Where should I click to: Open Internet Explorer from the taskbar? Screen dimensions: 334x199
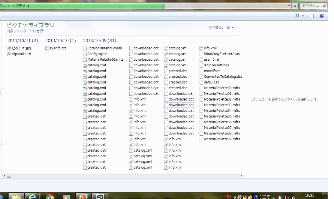[33, 196]
